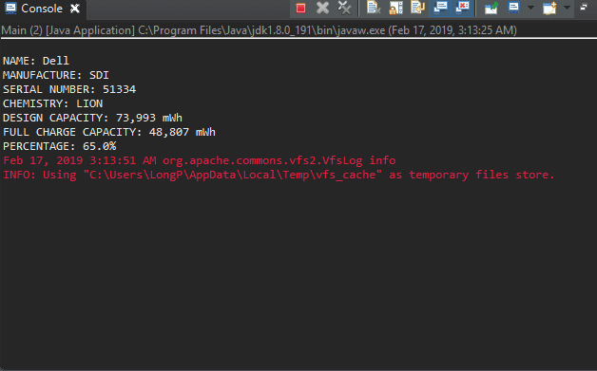Image resolution: width=597 pixels, height=371 pixels.
Task: Click the Main (2) Java Application launch description
Action: pos(259,30)
